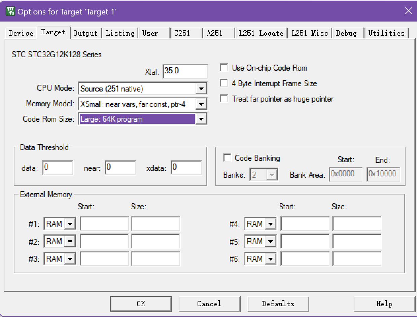Screen dimensions: 417x317
Task: Click the xdata threshold input field
Action: point(186,168)
